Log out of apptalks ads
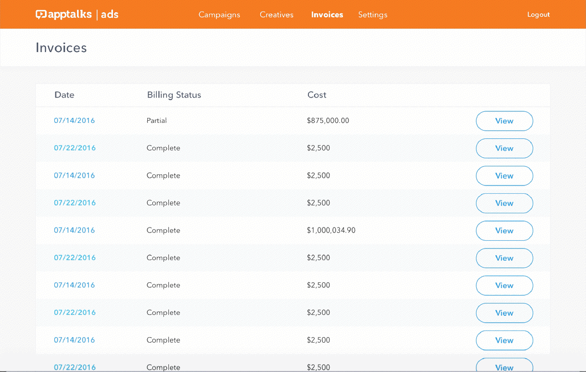The height and width of the screenshot is (372, 586). tap(538, 15)
